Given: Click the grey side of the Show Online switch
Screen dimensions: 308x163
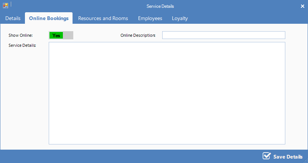Looking at the screenshot, I should tap(68, 35).
